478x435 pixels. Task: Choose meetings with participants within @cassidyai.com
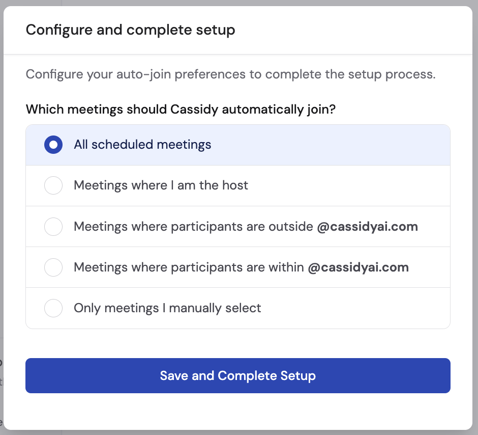click(x=53, y=267)
